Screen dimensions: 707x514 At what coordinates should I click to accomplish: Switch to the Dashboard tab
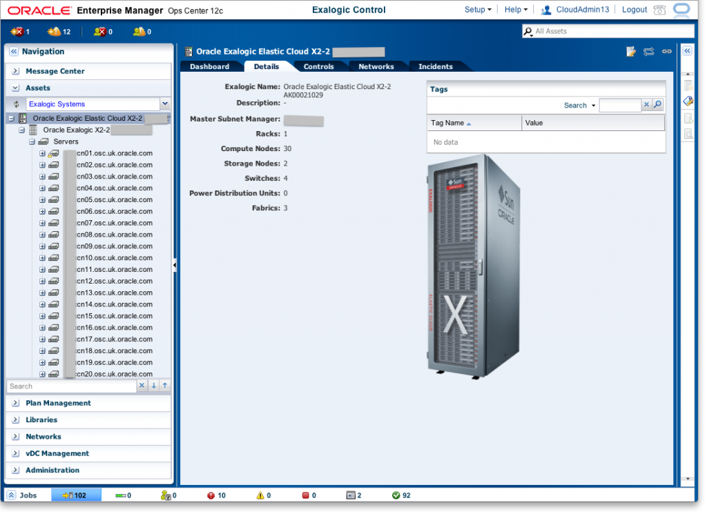(210, 67)
